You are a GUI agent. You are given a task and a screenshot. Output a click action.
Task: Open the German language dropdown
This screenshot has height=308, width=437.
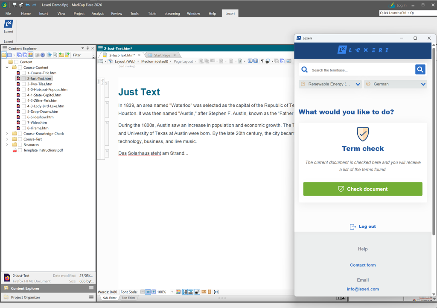click(x=396, y=84)
